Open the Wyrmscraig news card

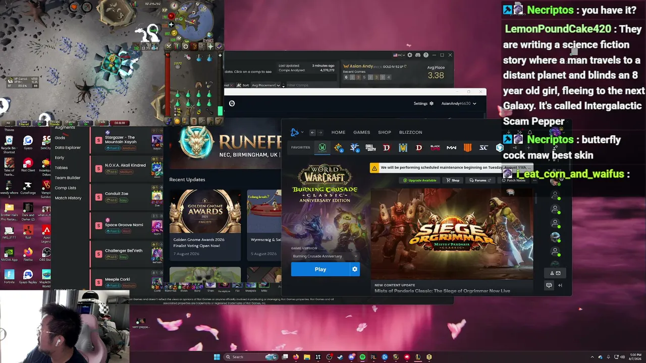pyautogui.click(x=264, y=225)
